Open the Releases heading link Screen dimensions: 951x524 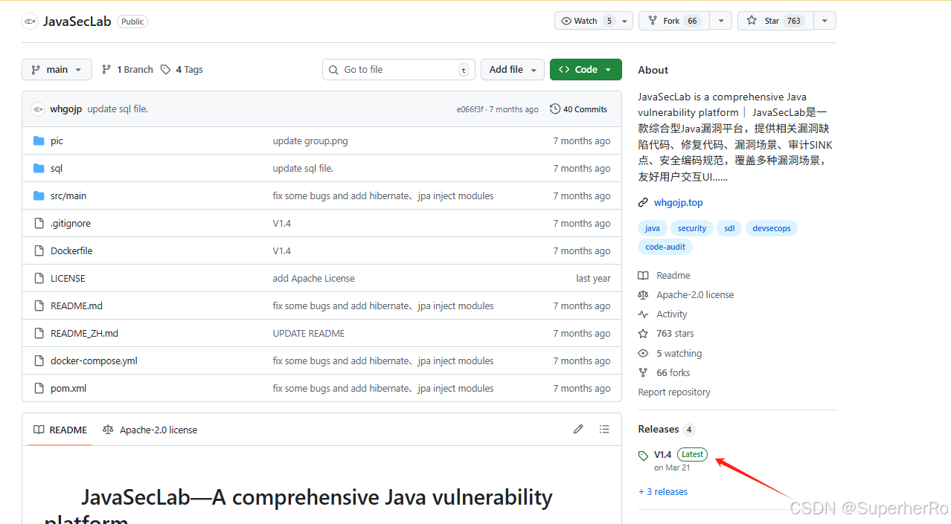click(x=659, y=429)
